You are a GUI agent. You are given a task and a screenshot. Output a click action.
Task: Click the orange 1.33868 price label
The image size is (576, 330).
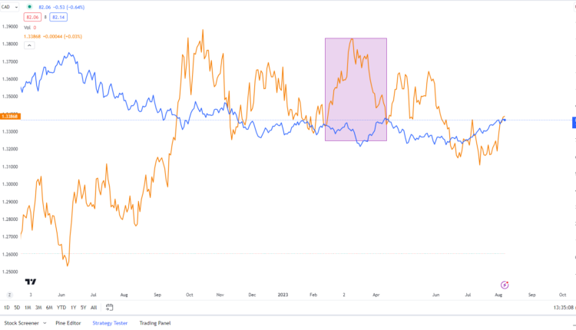point(10,117)
